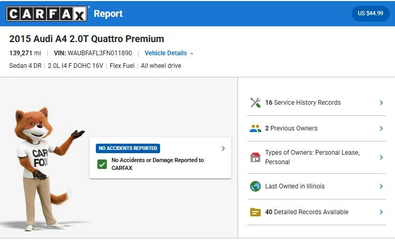
Task: Click the green checkmark no accidents icon
Action: [x=102, y=164]
